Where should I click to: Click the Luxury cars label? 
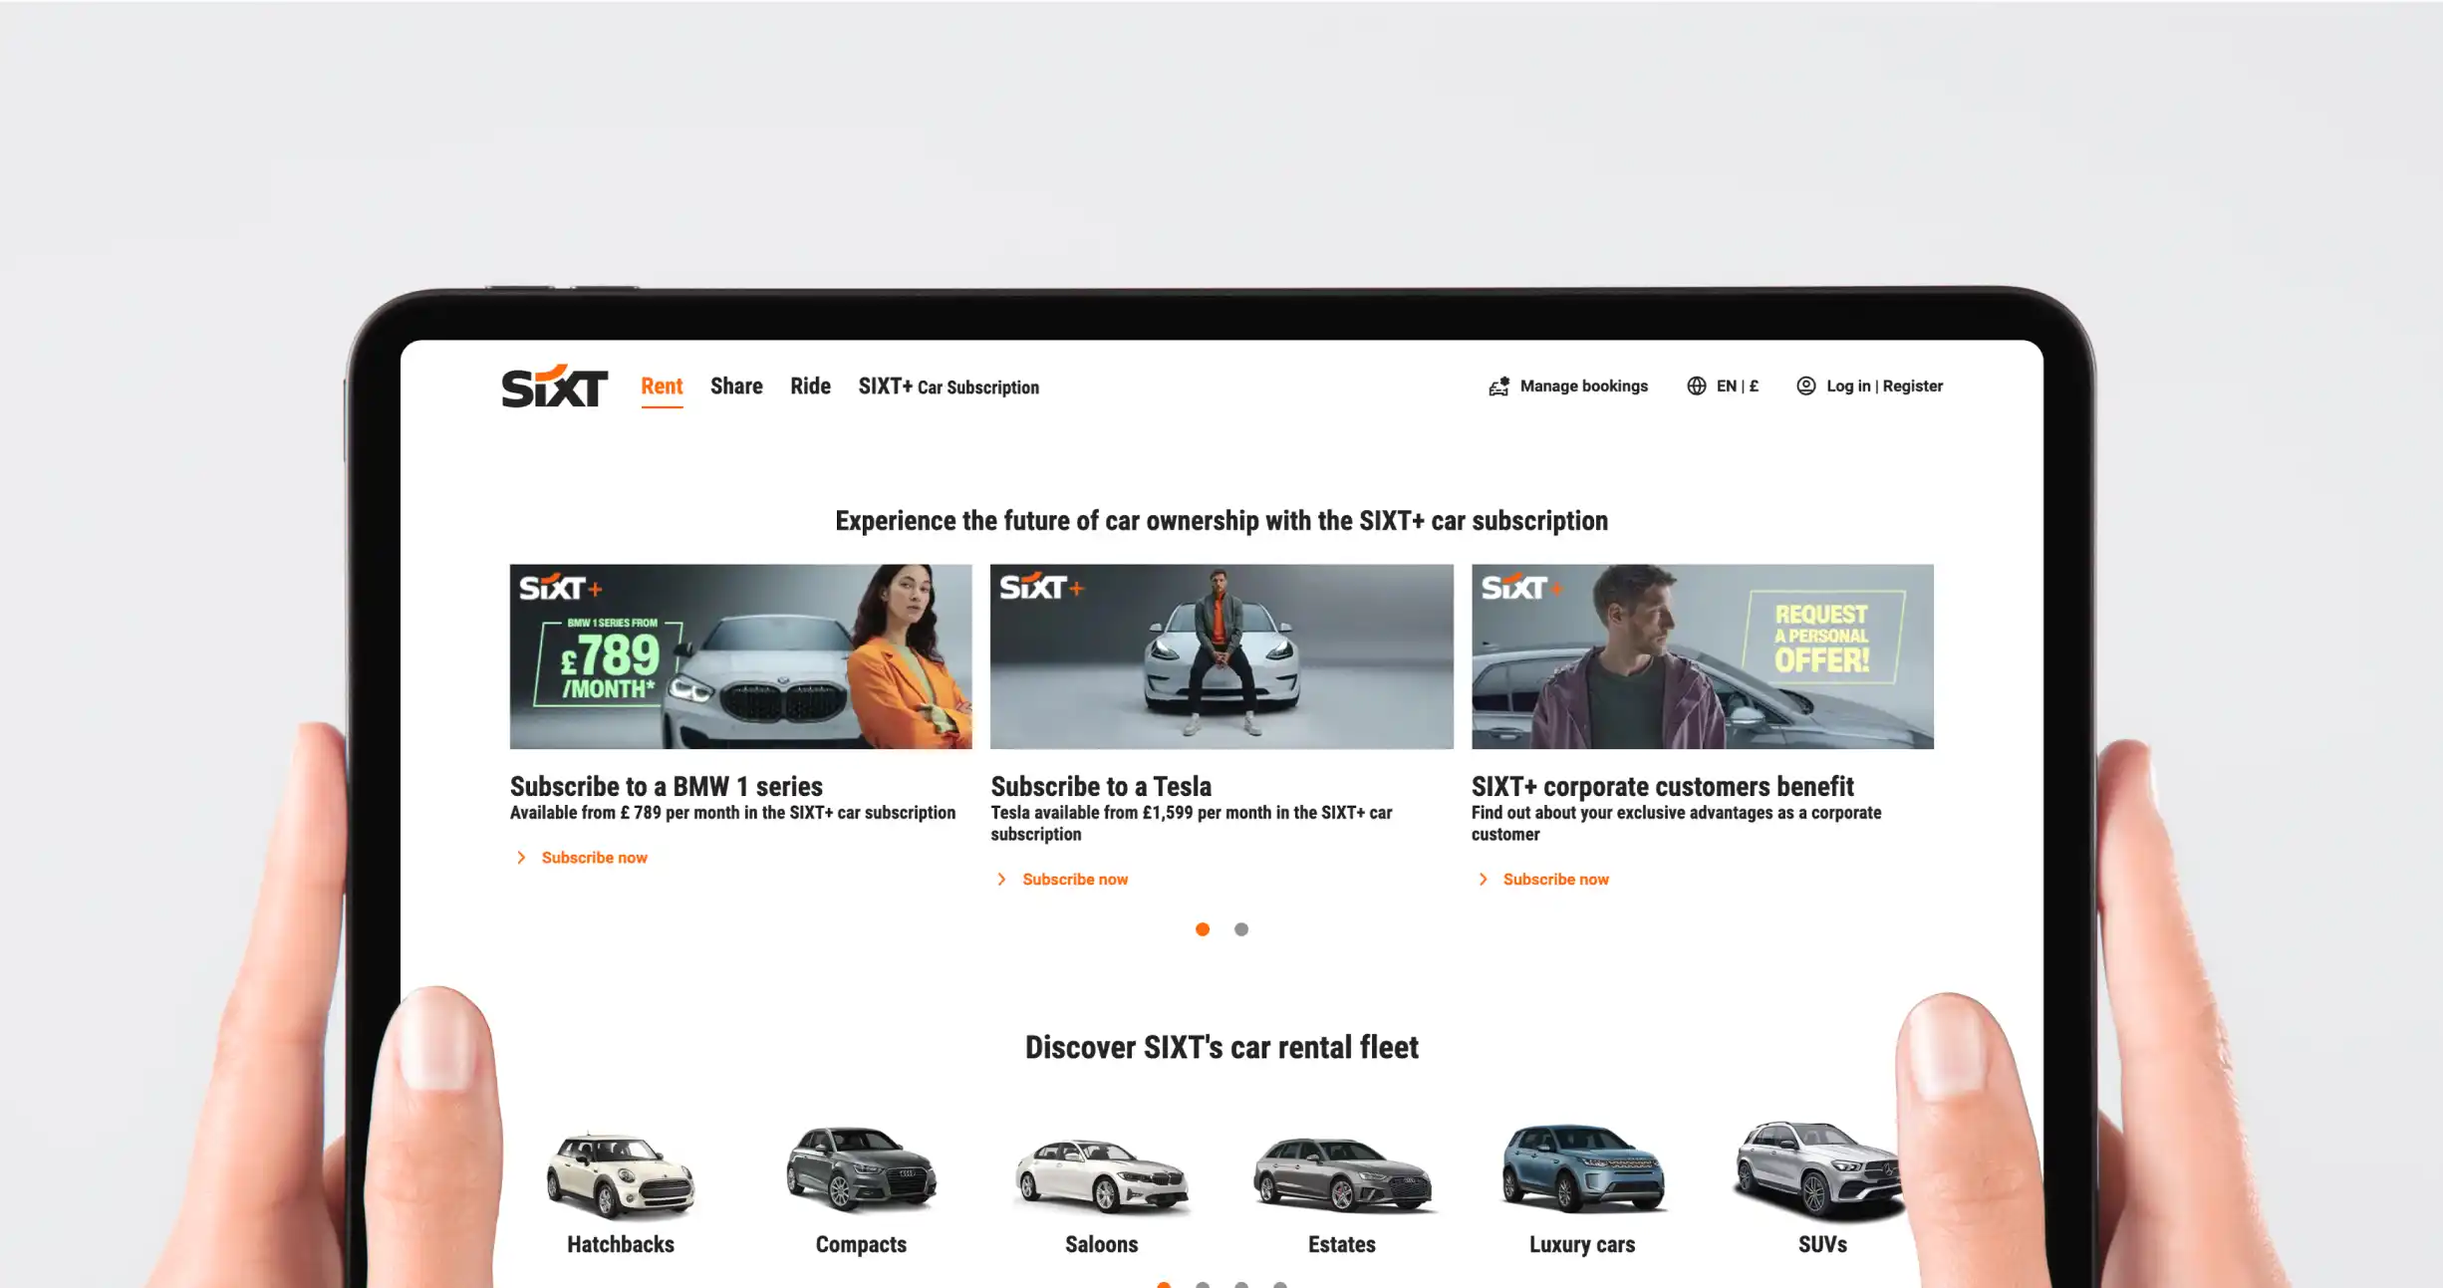(1582, 1244)
